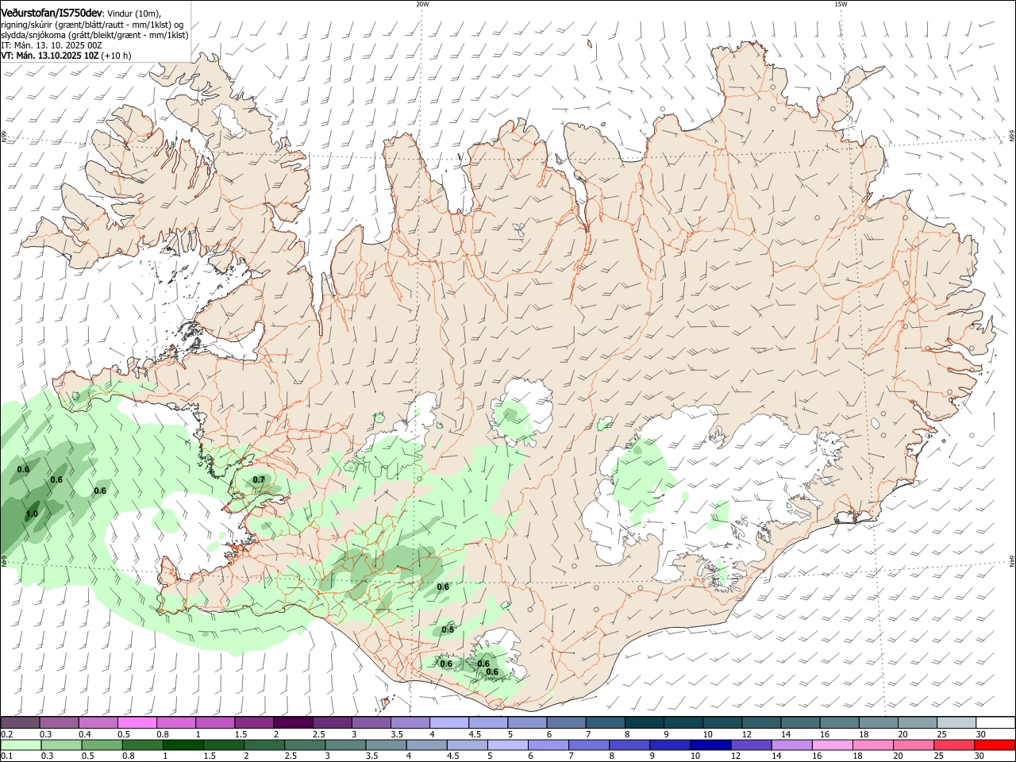Click the IT: Mán. 13. 10. 2025 00Z line
This screenshot has height=762, width=1016.
click(52, 45)
